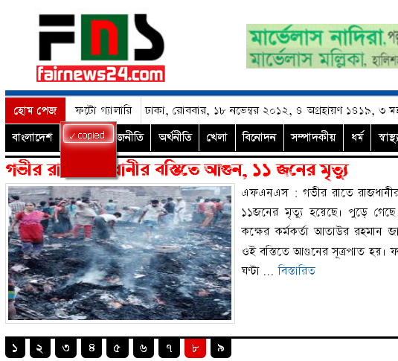The height and width of the screenshot is (361, 398).
Task: Open the ফটো গ্যালারি menu item
Action: 103,110
